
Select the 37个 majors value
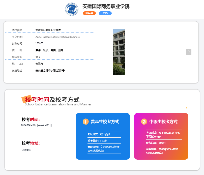tap(38, 57)
